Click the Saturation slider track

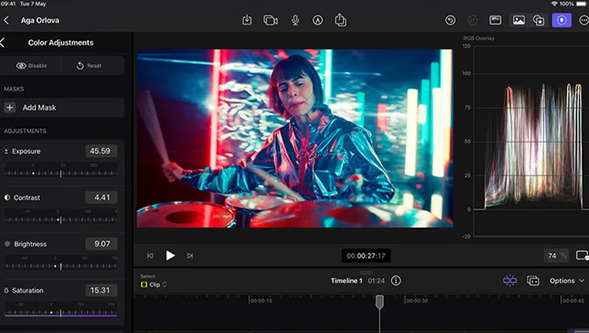pos(60,312)
